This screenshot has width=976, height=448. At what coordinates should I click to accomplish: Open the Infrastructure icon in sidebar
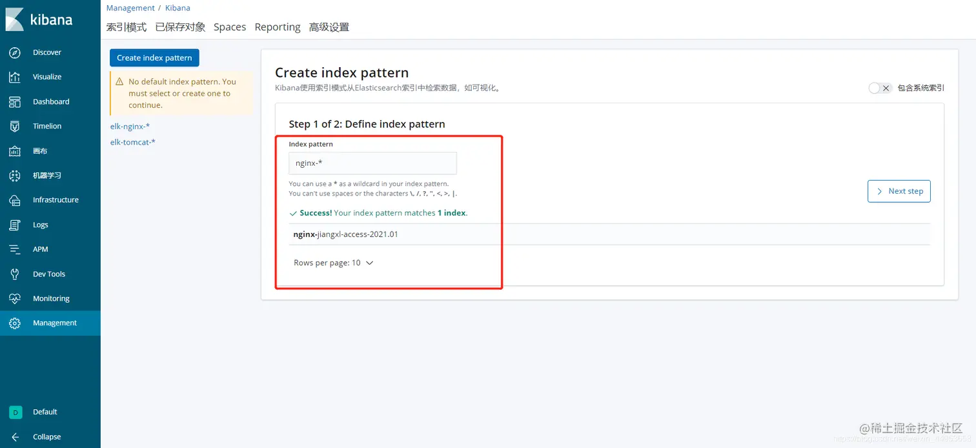tap(15, 200)
